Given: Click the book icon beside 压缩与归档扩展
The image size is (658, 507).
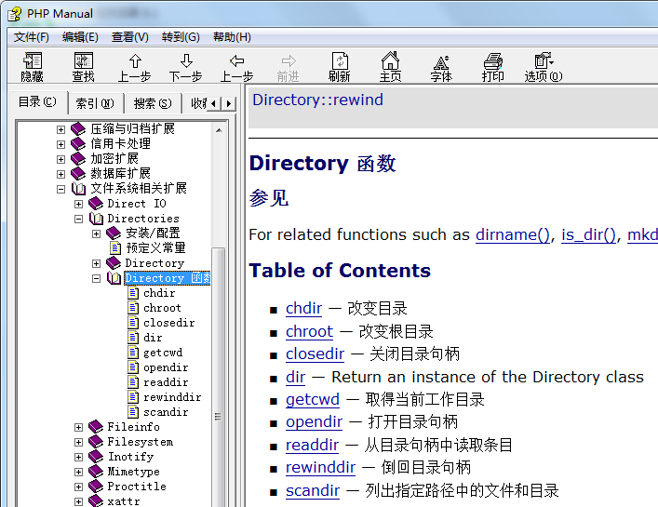Looking at the screenshot, I should tap(78, 128).
